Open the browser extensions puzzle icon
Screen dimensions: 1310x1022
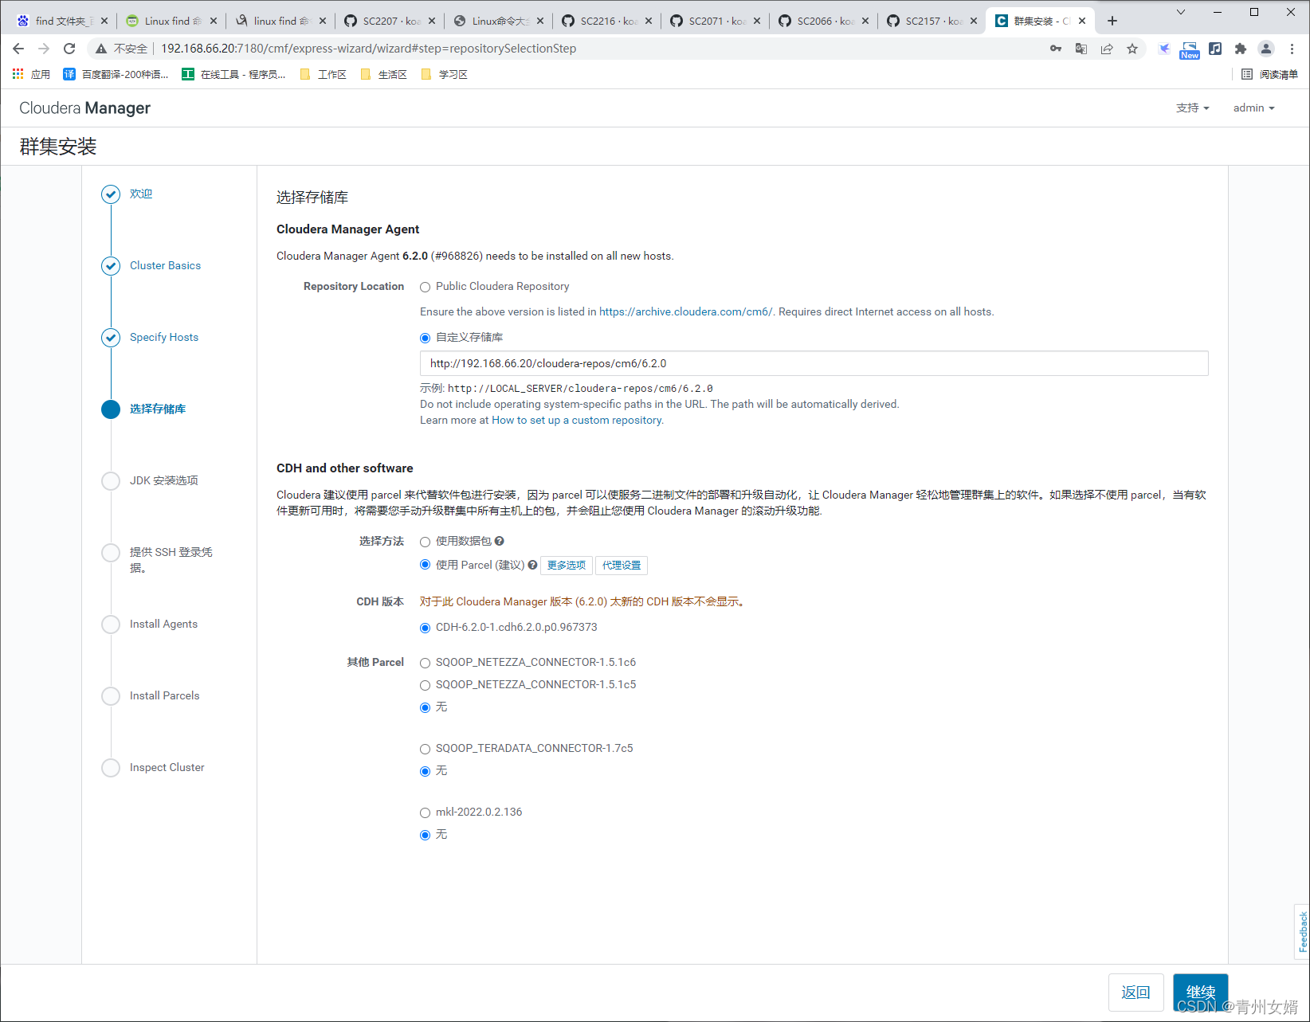1241,49
